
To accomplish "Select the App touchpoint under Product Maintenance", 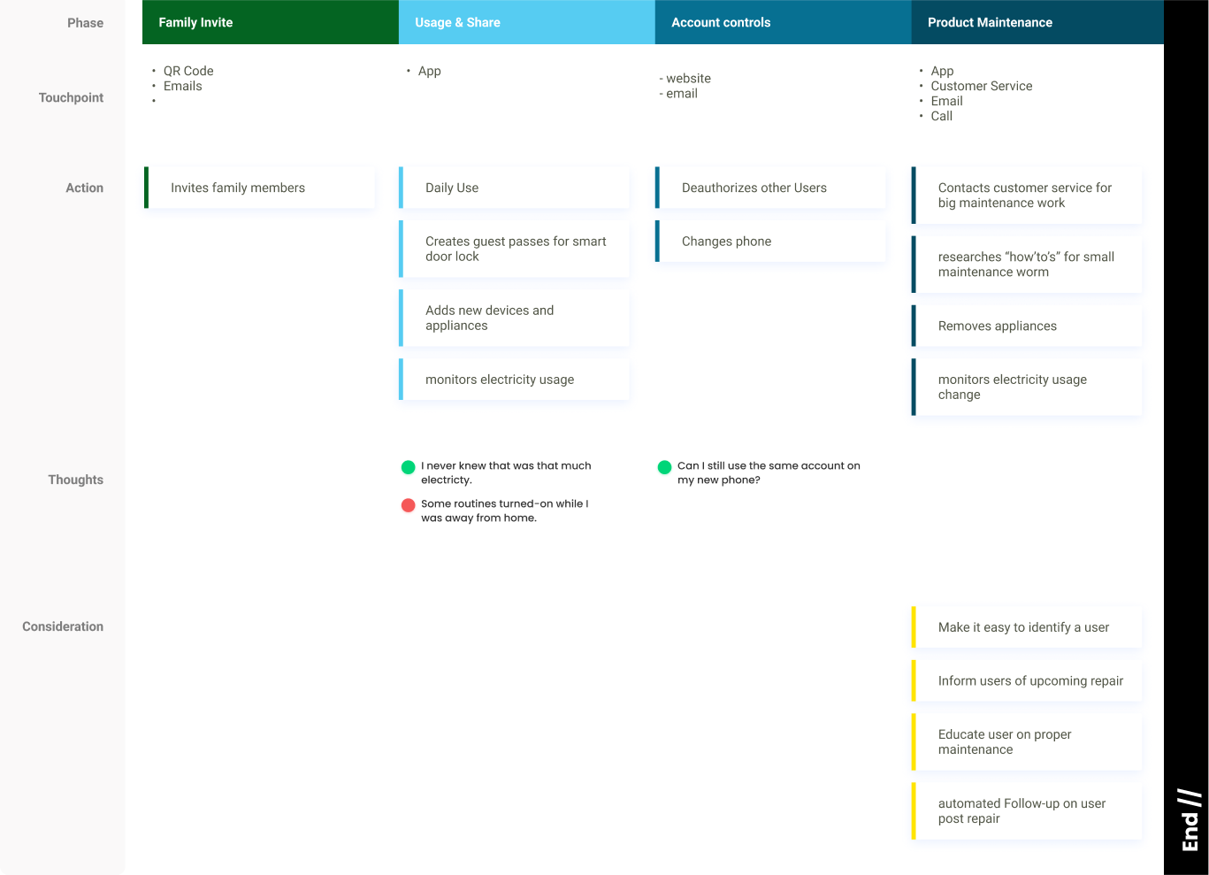I will point(942,71).
